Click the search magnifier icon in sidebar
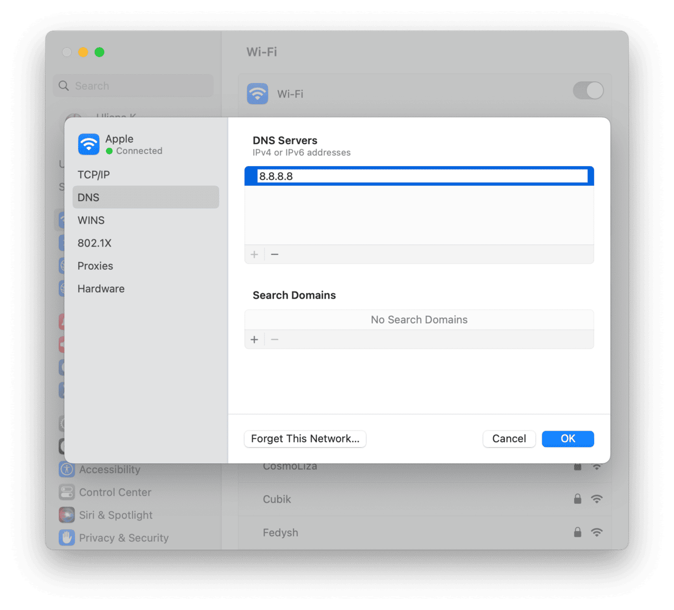674x610 pixels. coord(64,86)
